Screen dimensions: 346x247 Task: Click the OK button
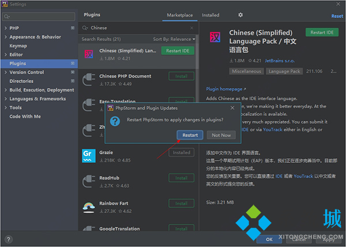click(269, 240)
